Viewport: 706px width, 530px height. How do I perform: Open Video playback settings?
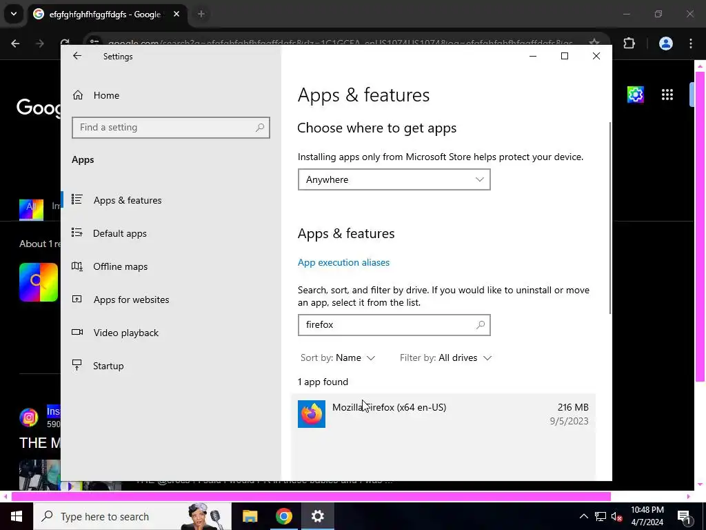[x=126, y=333]
